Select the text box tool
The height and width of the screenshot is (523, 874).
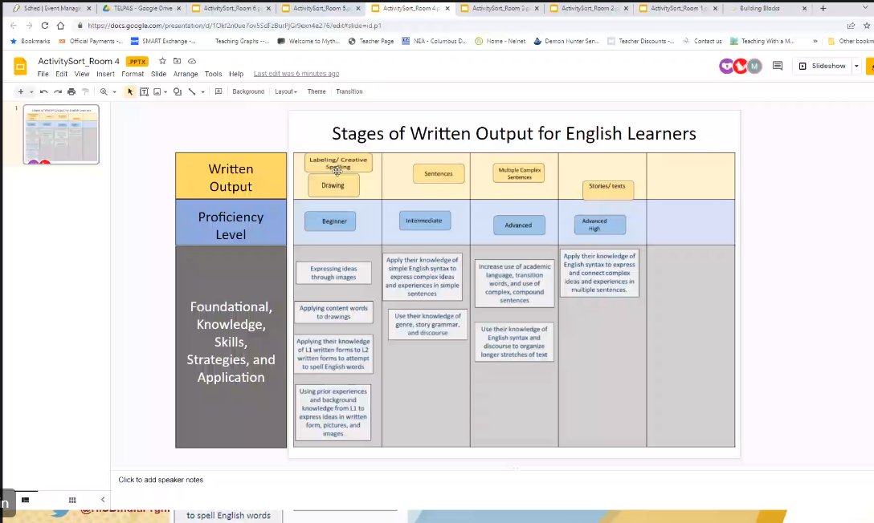click(144, 91)
